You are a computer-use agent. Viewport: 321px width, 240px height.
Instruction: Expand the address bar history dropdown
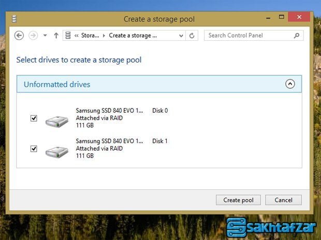(x=181, y=36)
